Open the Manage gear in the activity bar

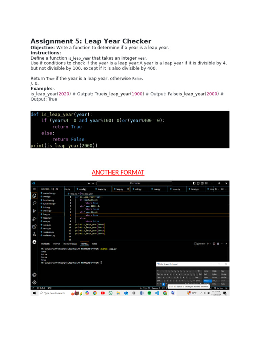34,282
